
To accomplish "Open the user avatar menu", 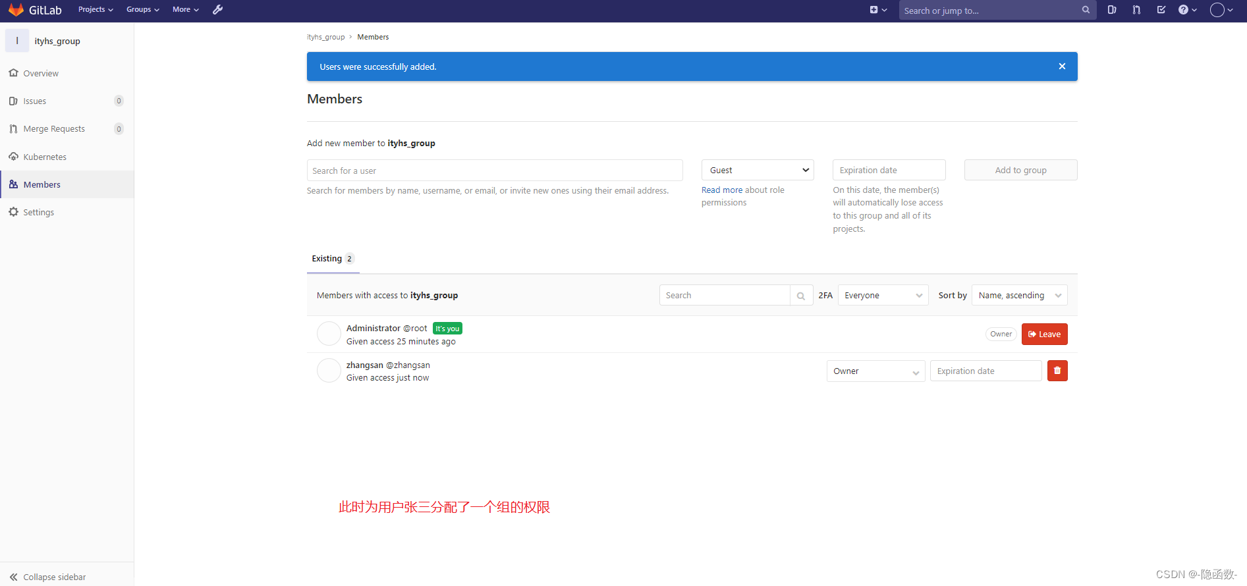I will click(1221, 10).
